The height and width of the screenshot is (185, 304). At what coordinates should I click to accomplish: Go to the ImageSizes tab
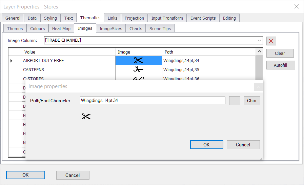tap(111, 29)
